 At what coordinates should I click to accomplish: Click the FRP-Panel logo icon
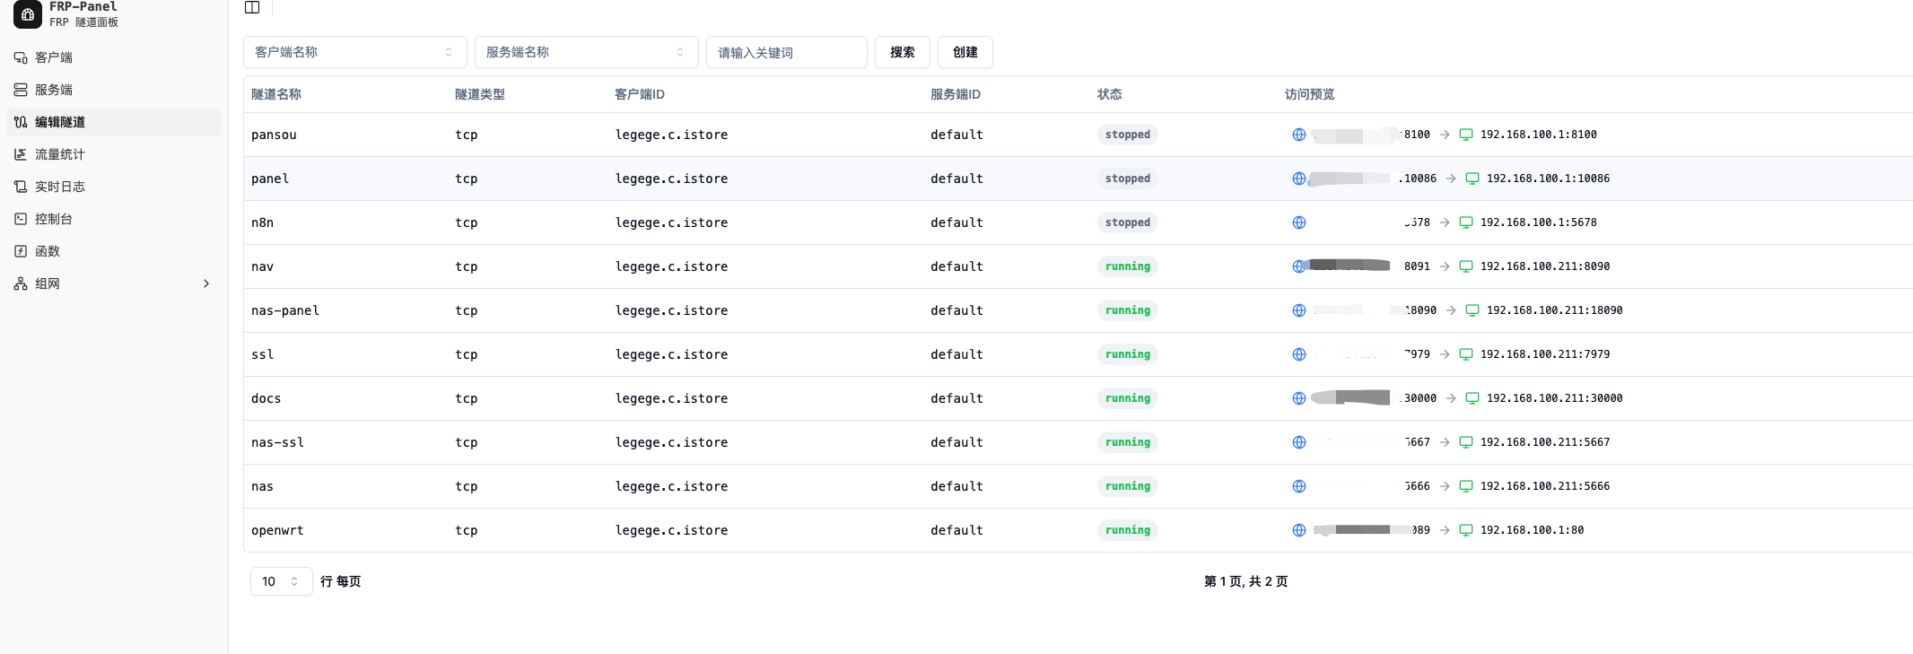click(27, 13)
